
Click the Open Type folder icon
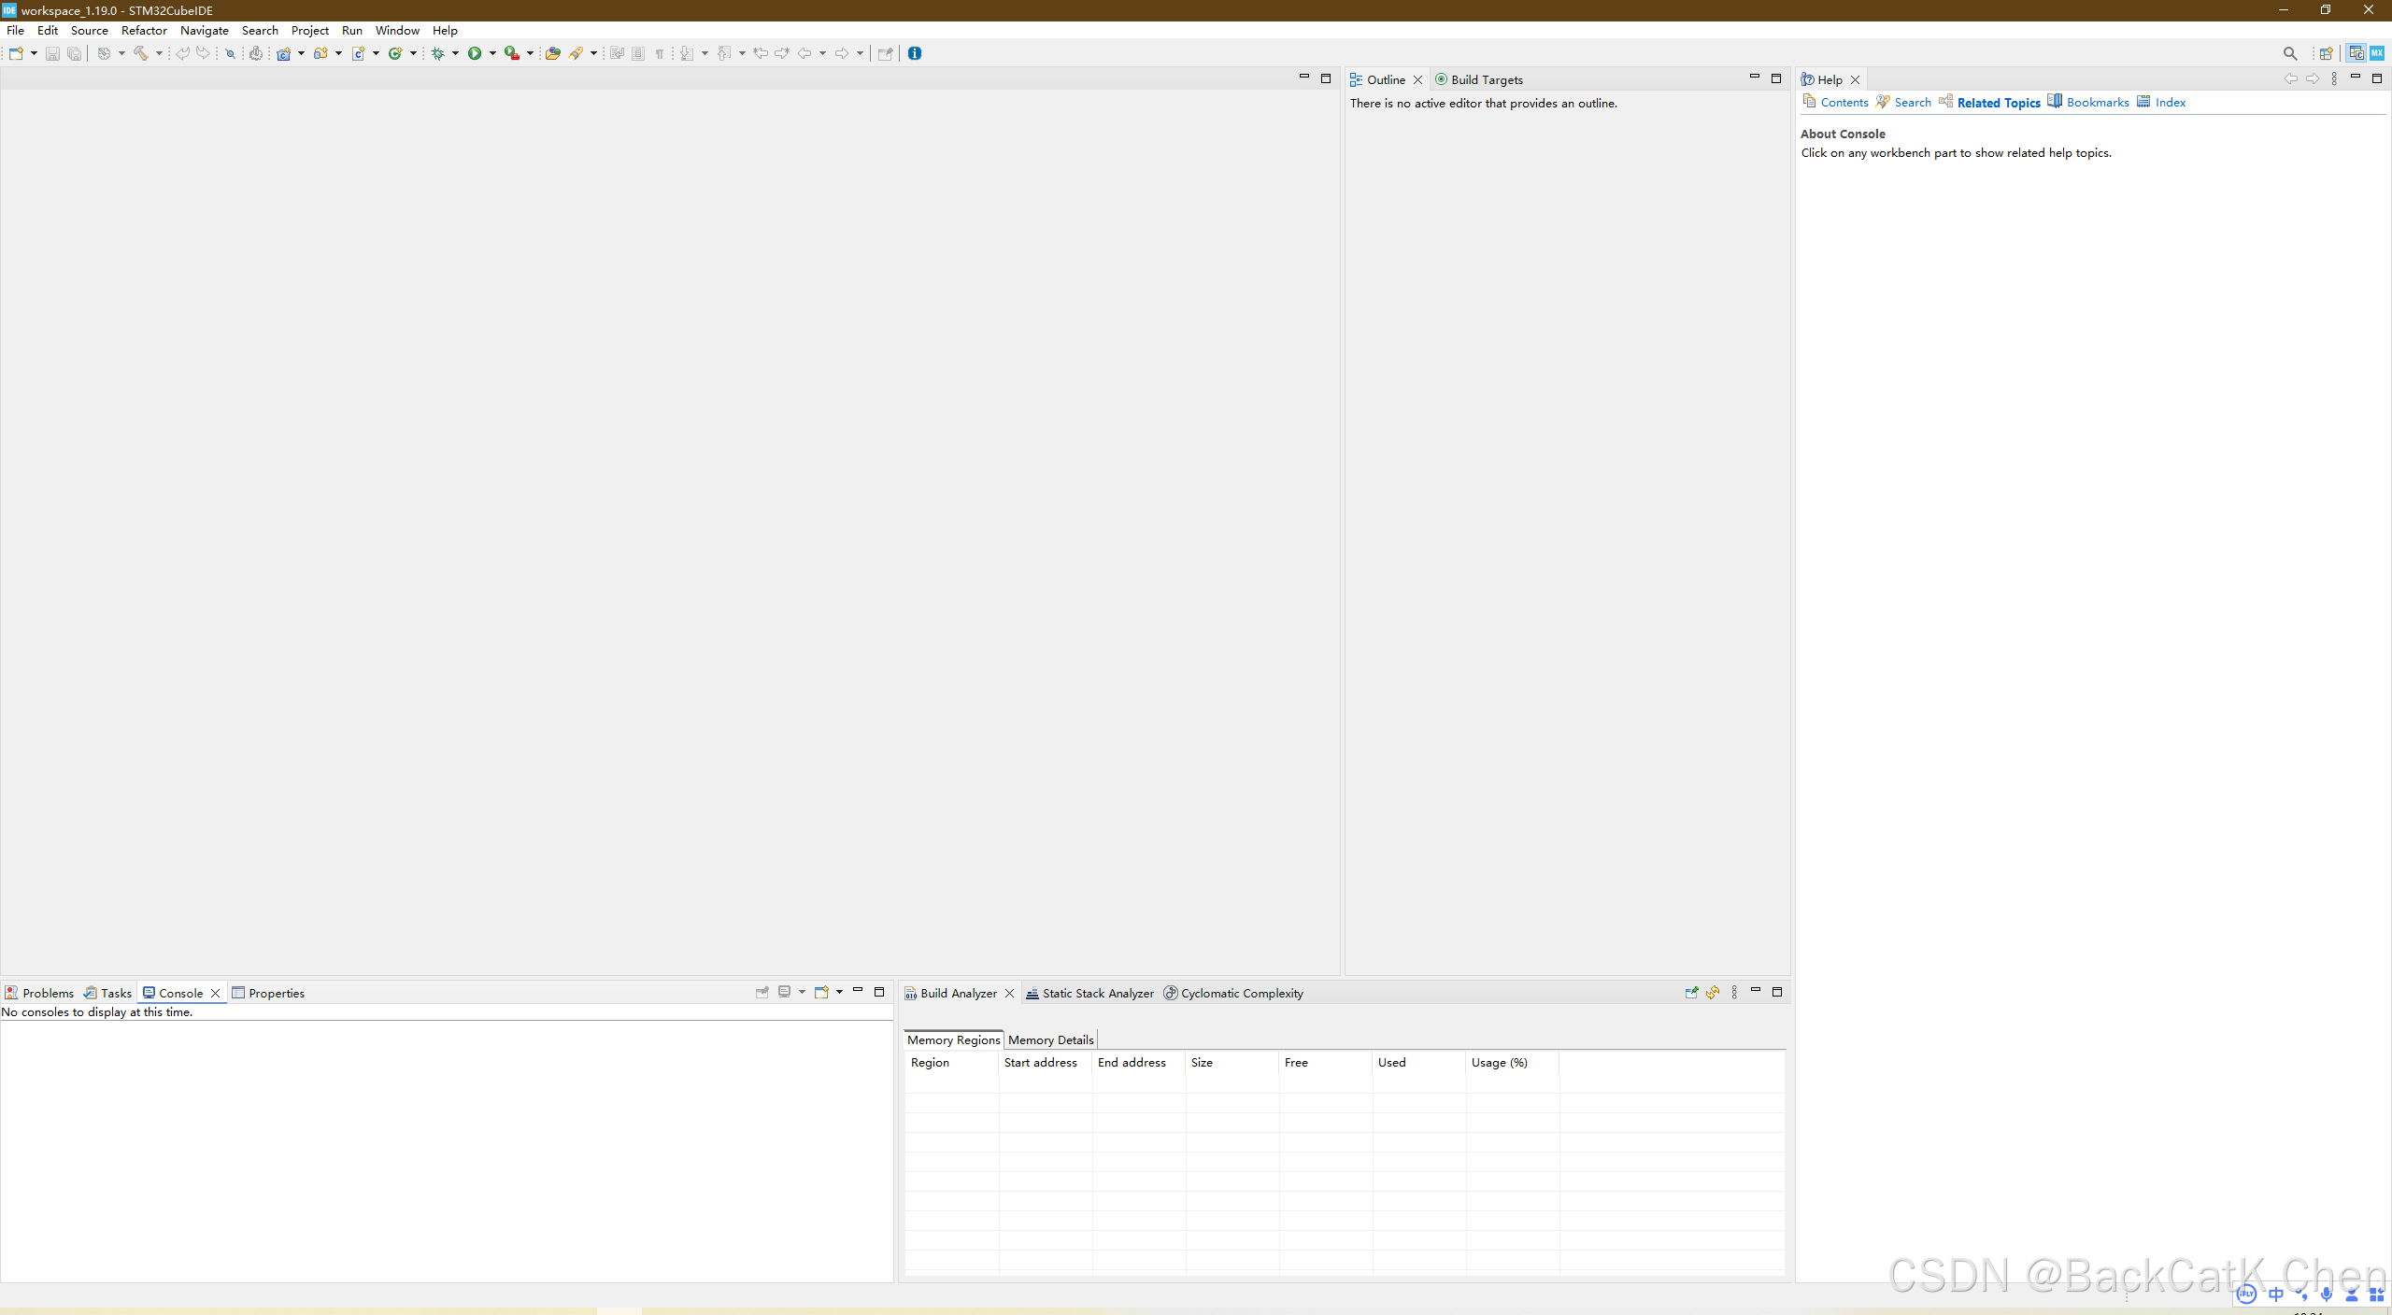(552, 53)
